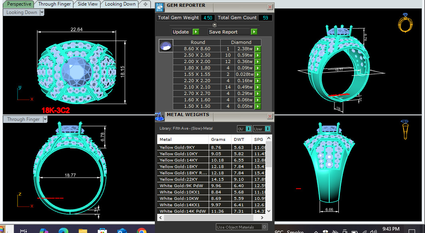Click green arrow on 2.20 X 2.20 row
The width and height of the screenshot is (425, 233).
click(258, 81)
